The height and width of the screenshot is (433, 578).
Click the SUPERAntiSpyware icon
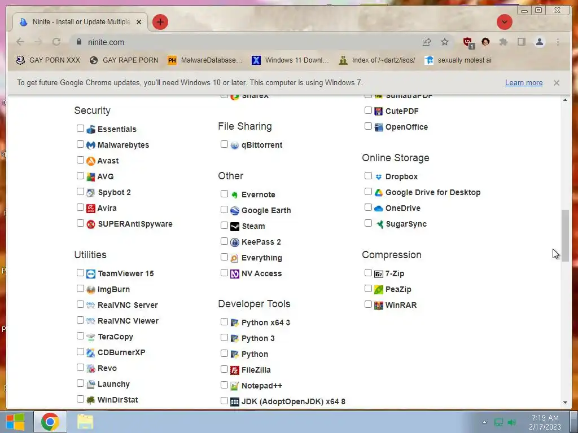(x=91, y=224)
